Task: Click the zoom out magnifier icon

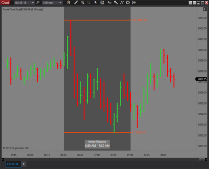Action: [88, 2]
